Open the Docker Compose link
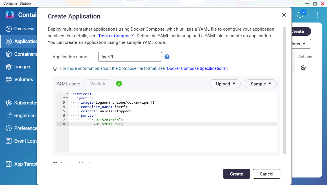This screenshot has width=327, height=185. pyautogui.click(x=116, y=36)
